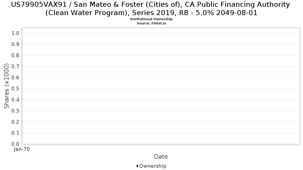Screen dimensions: 303x170
Task: Select the 0.0 y-axis tick label
Action: tap(16, 144)
